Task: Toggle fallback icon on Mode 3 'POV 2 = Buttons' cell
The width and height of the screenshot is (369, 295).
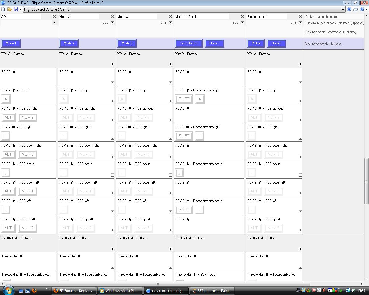Action: click(x=170, y=64)
